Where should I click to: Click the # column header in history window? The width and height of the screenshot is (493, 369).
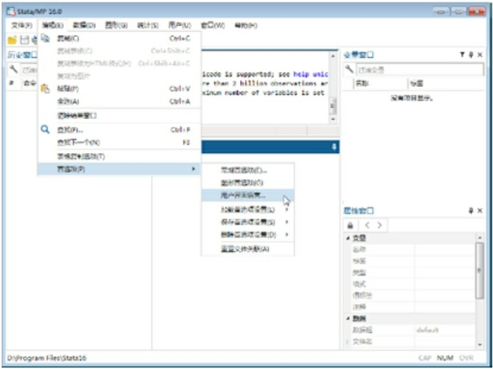11,83
